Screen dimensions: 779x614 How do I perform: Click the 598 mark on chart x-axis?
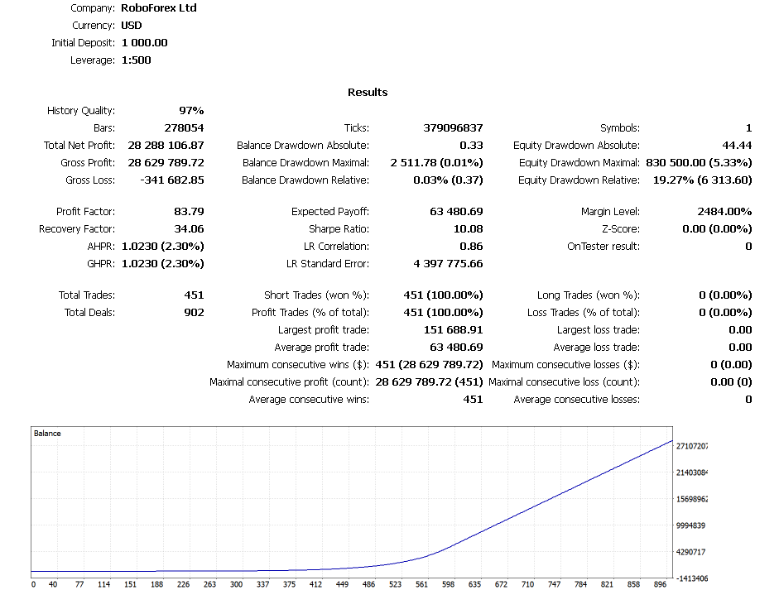coord(450,584)
